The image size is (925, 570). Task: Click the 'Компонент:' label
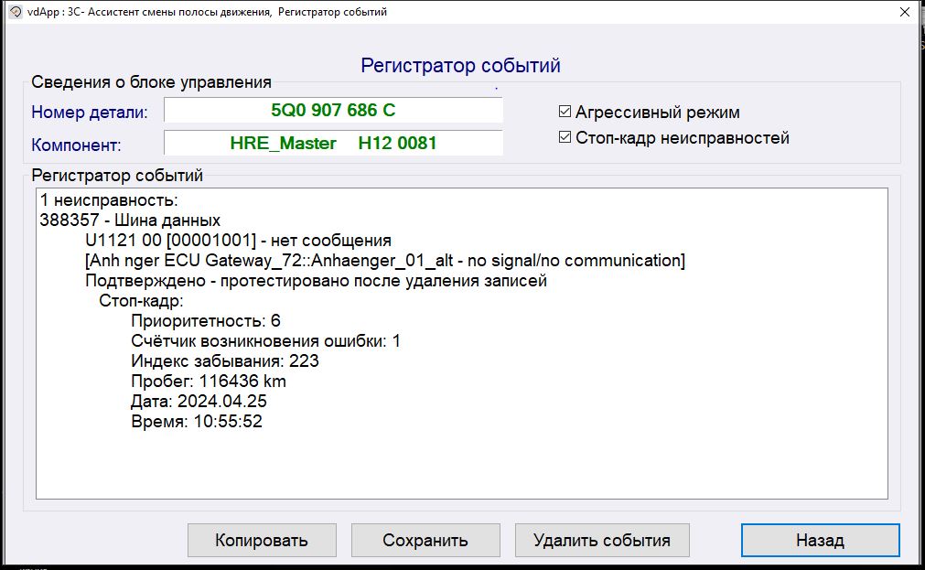pos(76,145)
